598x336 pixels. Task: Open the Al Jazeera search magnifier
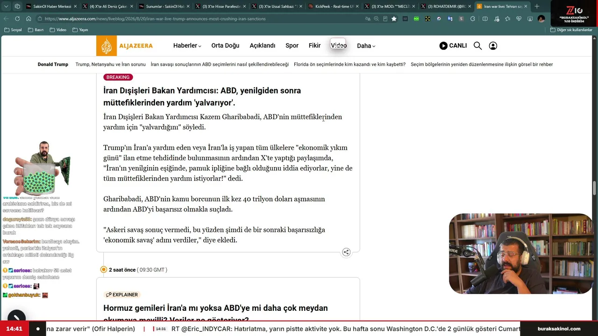click(477, 46)
